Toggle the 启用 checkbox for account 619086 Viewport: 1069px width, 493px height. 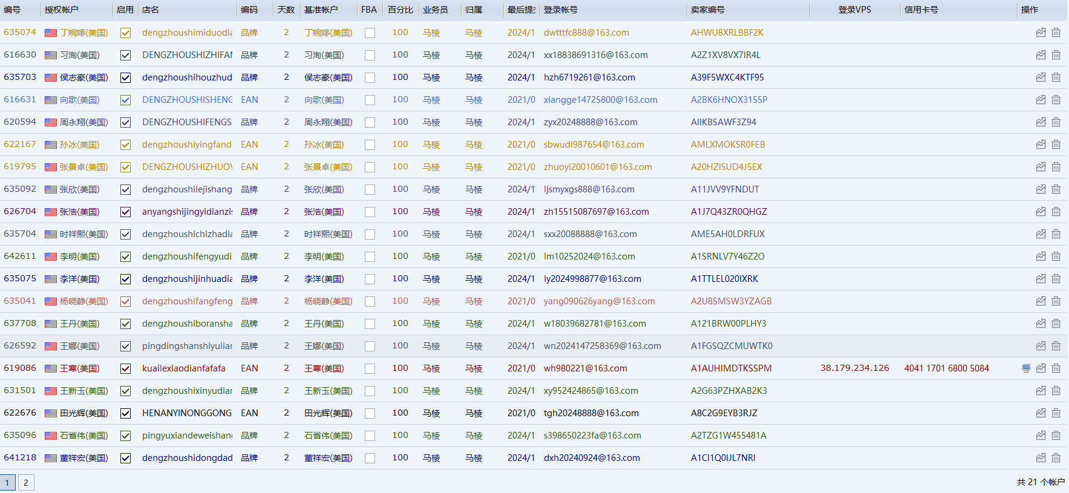[x=125, y=368]
